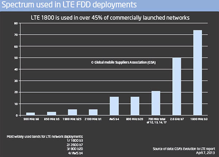Click the y-axis label 80
The image size is (219, 157).
(x=16, y=23)
